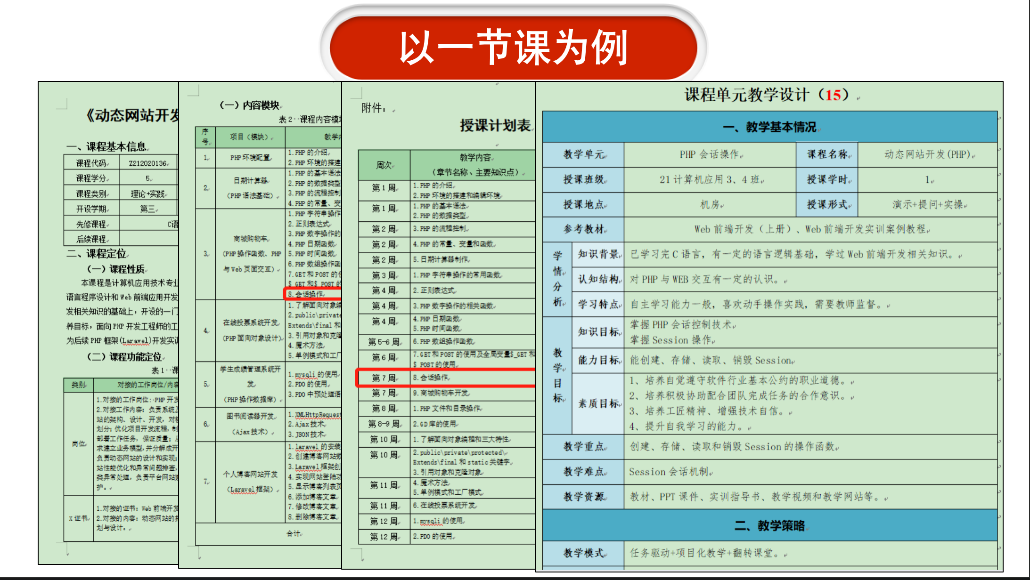Select the 授课计划表 teaching schedule page heading
The height and width of the screenshot is (580, 1030).
click(495, 125)
